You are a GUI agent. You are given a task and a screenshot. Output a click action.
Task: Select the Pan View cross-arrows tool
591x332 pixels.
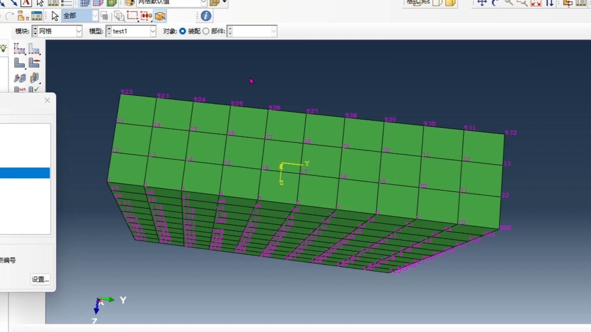tap(482, 2)
